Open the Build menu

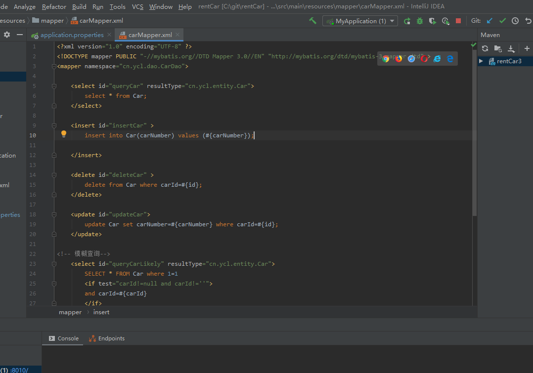(79, 6)
